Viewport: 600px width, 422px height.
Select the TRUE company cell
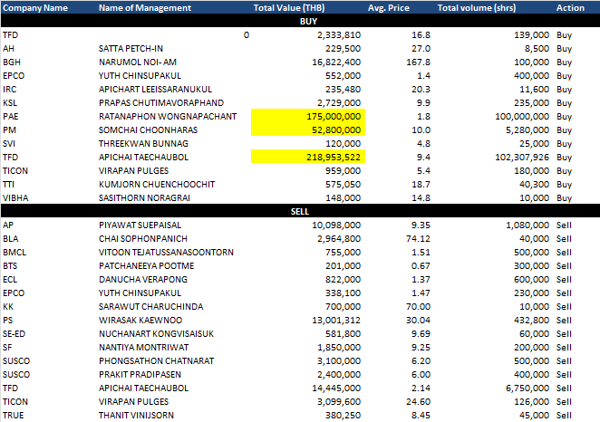[x=13, y=415]
